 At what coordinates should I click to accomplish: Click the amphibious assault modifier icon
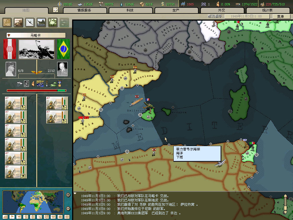(x=40, y=84)
